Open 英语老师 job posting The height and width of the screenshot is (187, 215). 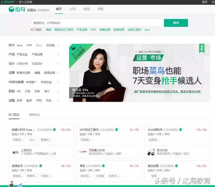[x=17, y=166]
